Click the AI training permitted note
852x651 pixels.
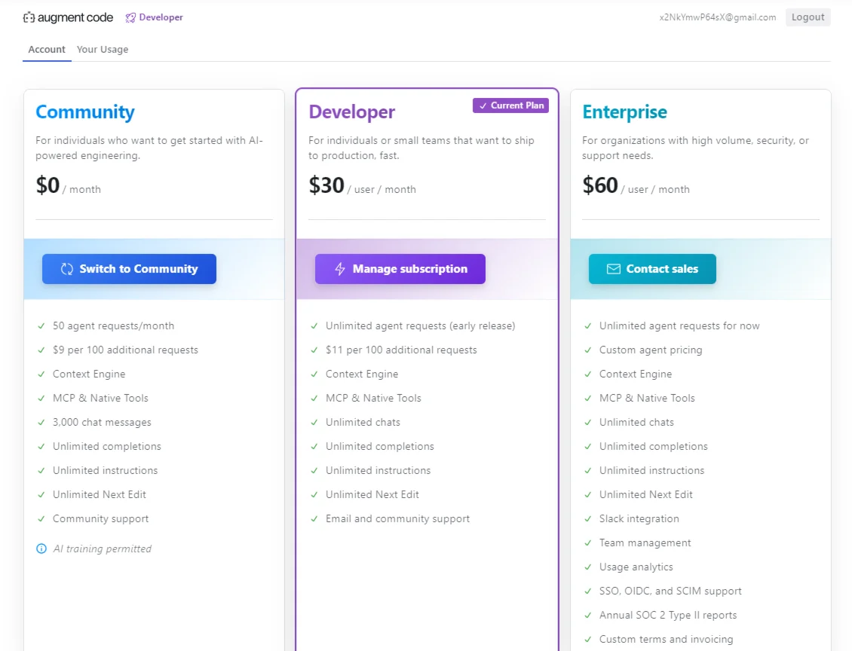coord(102,549)
